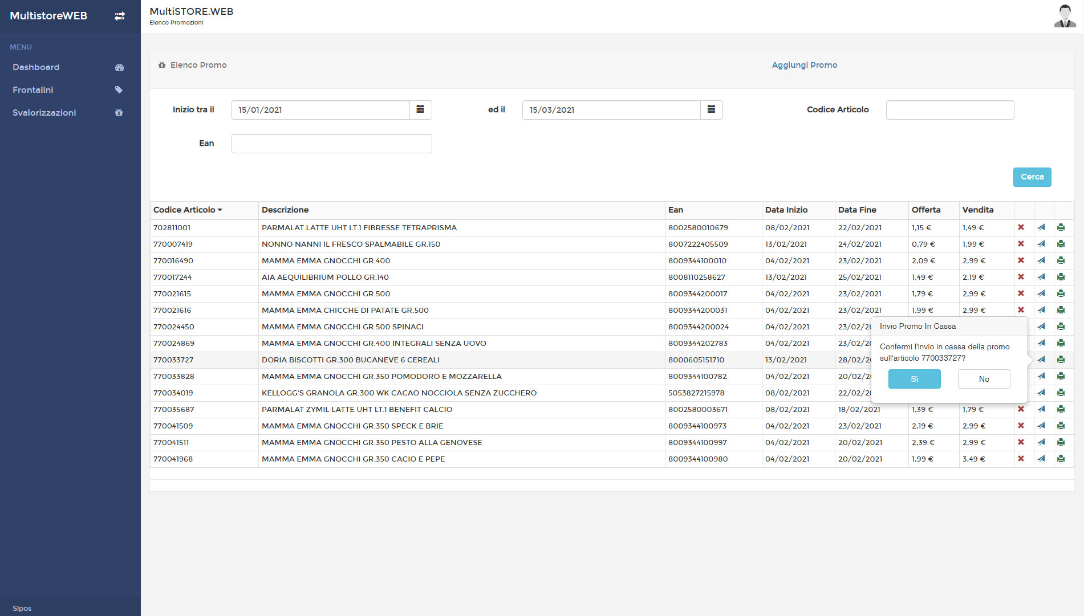
Task: Confirm sending promo with Si button
Action: pyautogui.click(x=914, y=379)
